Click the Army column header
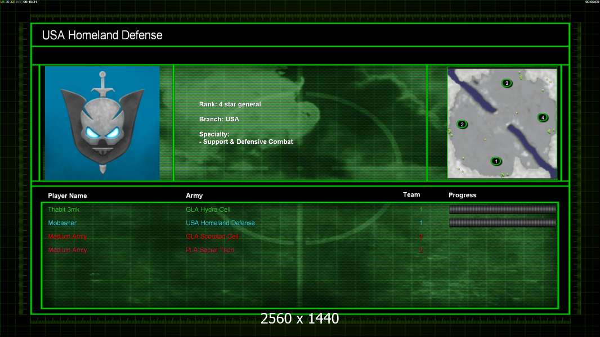Image resolution: width=600 pixels, height=337 pixels. 194,195
